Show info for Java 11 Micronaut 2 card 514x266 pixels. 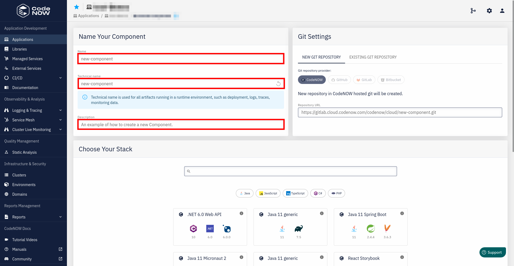point(241,257)
